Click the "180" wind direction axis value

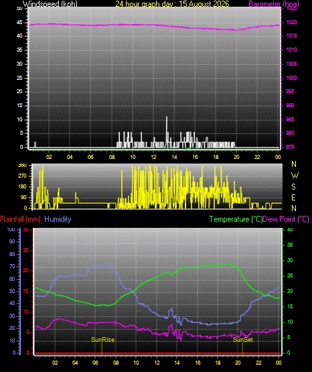point(22,187)
